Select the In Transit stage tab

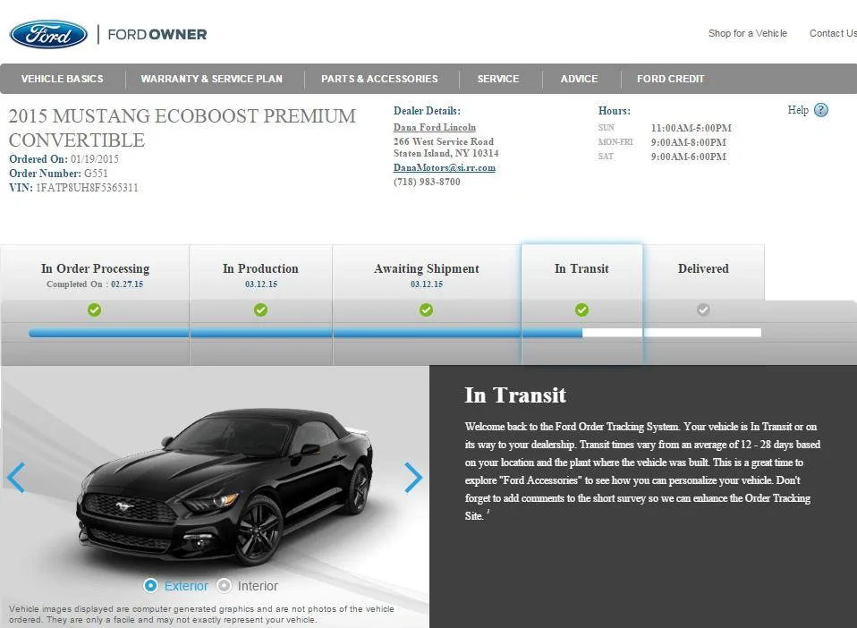tap(582, 273)
